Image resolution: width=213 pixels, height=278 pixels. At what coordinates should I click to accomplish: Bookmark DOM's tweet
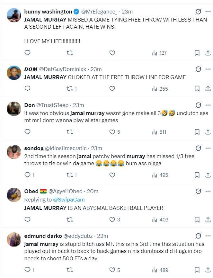pos(197,89)
